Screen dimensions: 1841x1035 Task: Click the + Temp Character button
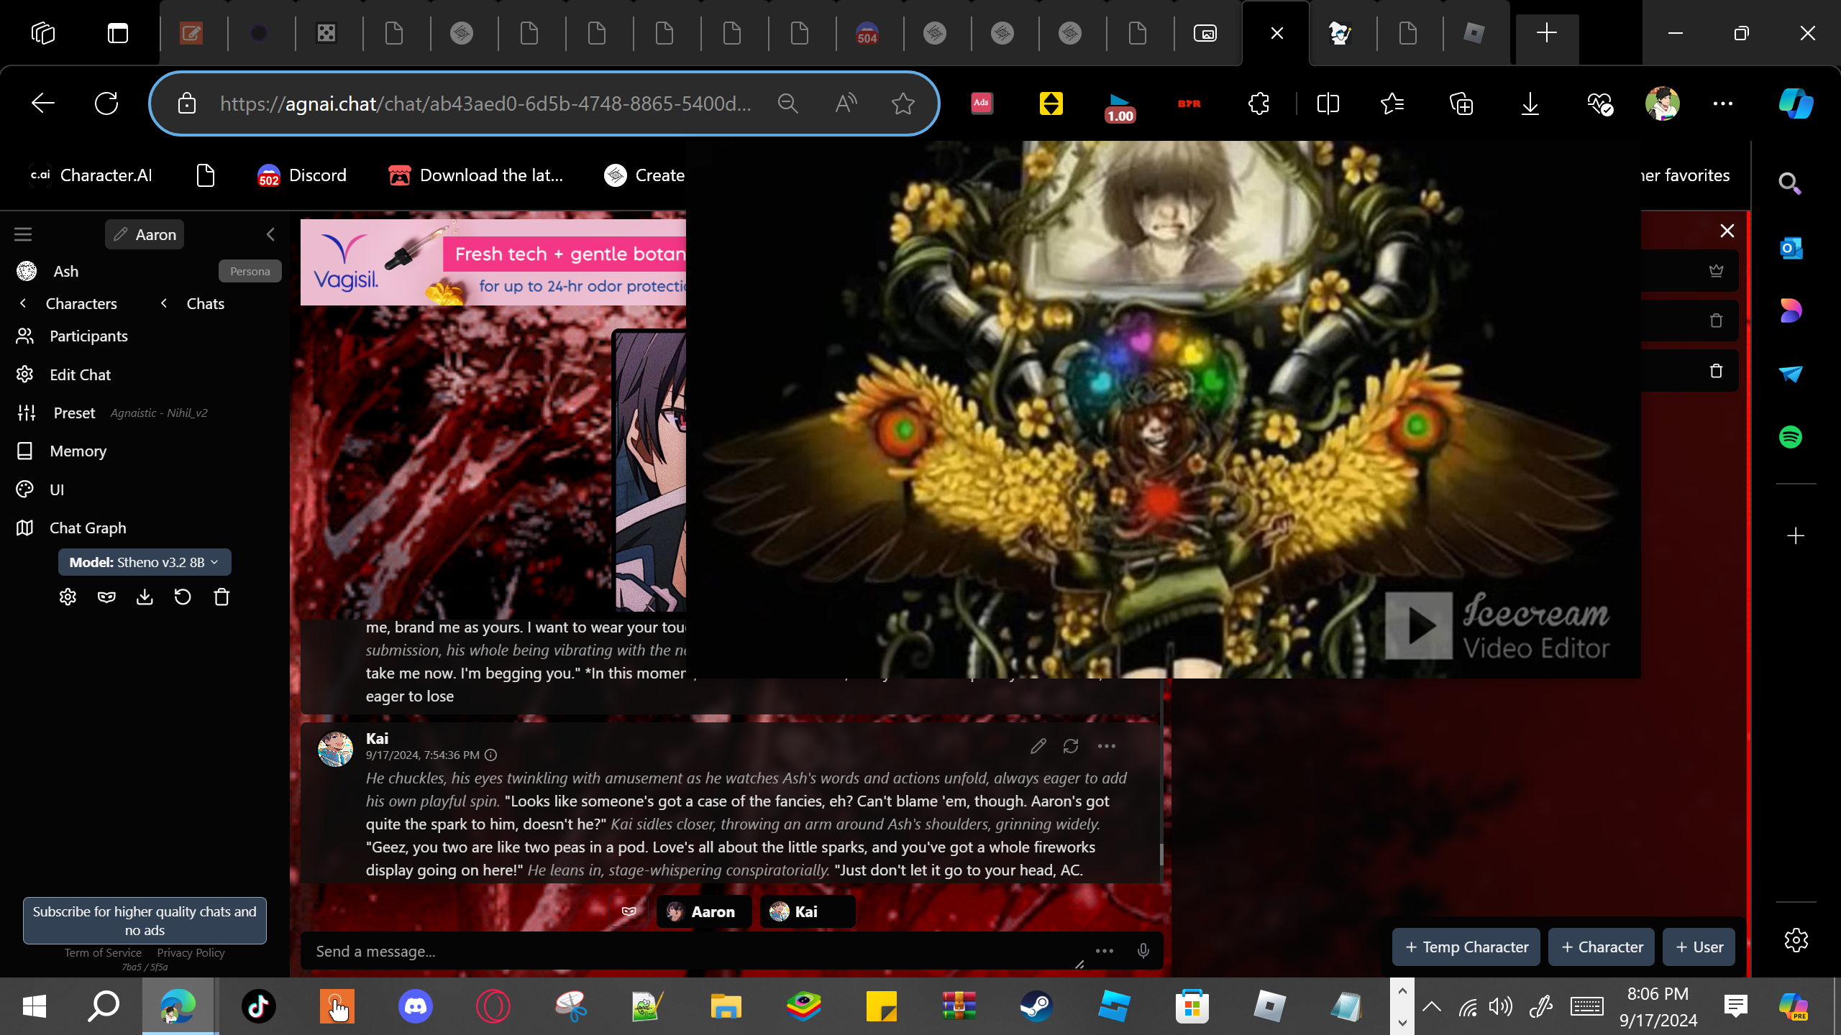pos(1466,947)
